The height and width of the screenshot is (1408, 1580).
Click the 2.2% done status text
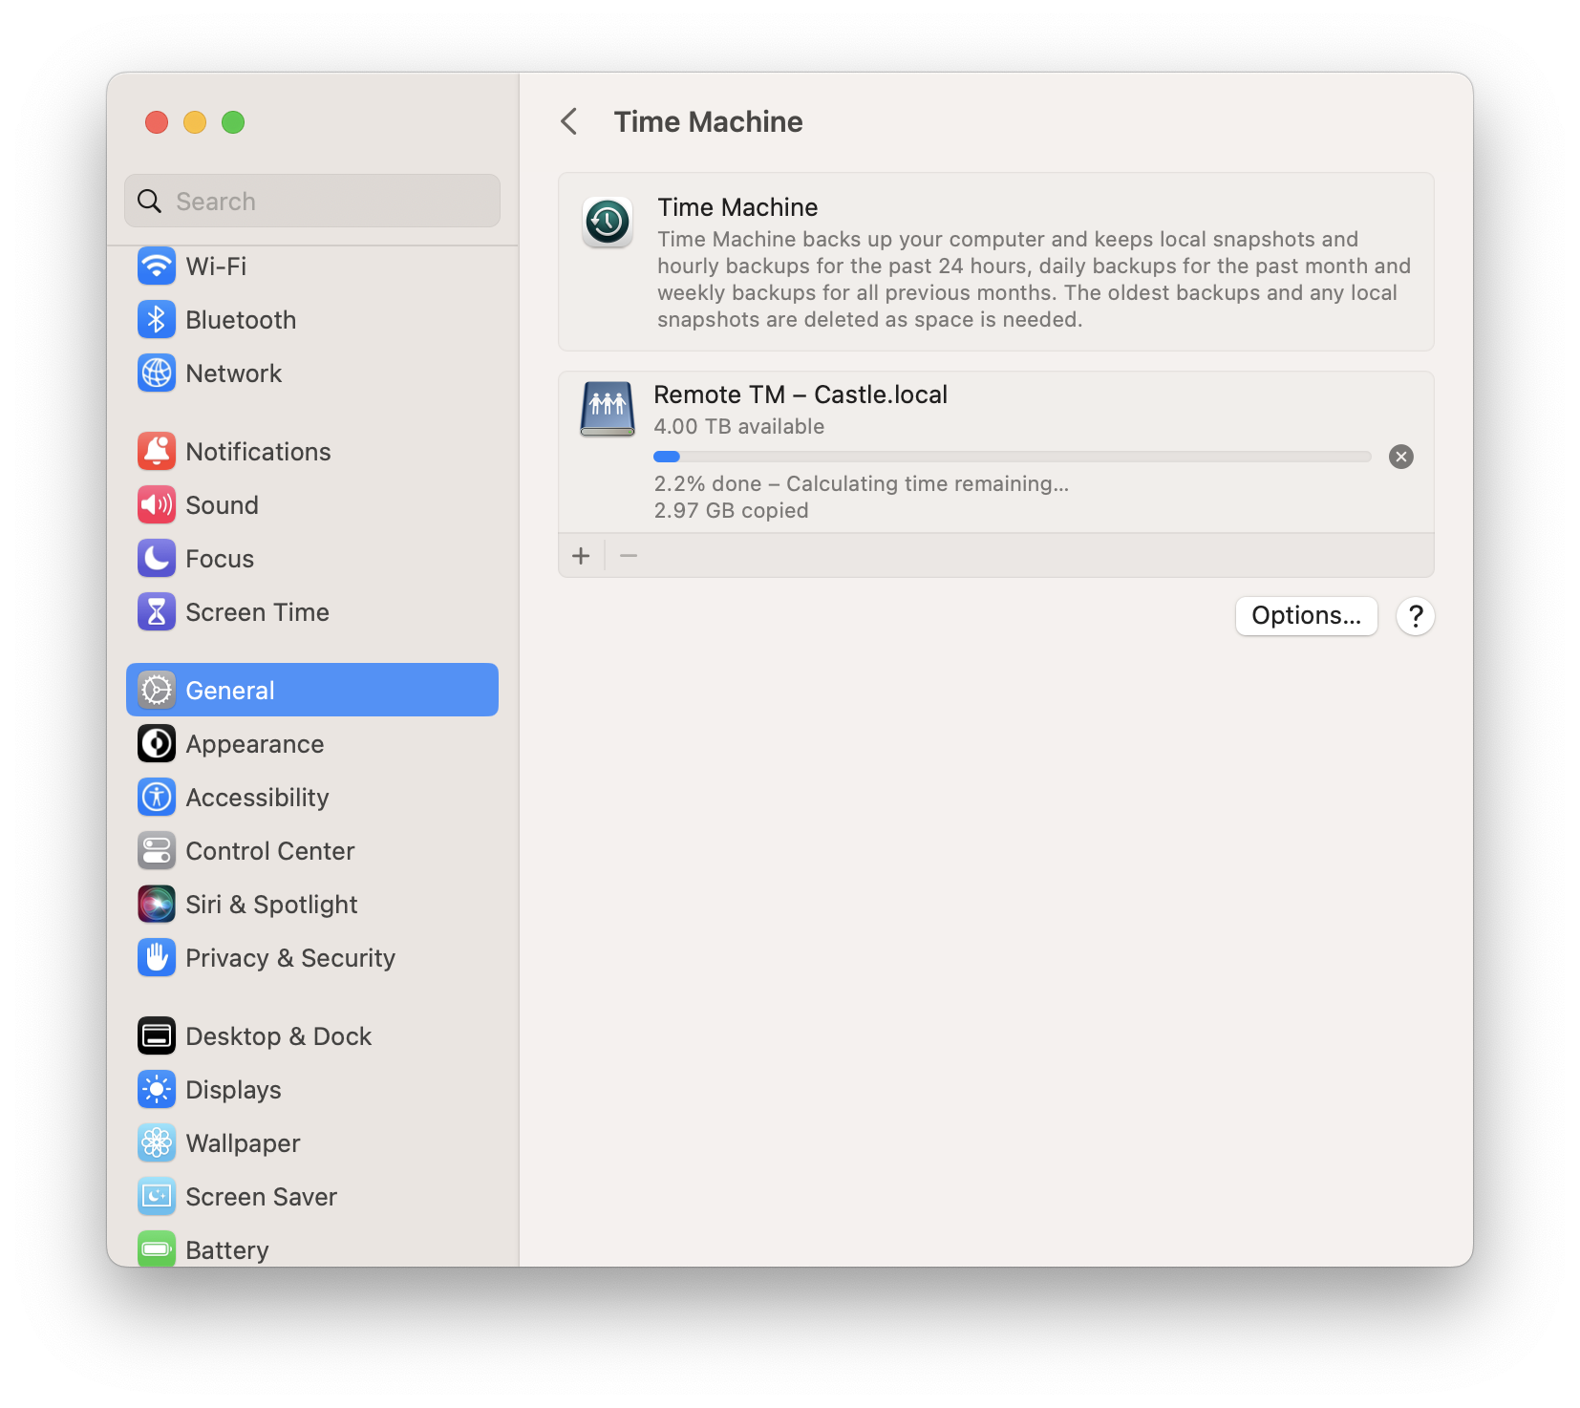[862, 484]
